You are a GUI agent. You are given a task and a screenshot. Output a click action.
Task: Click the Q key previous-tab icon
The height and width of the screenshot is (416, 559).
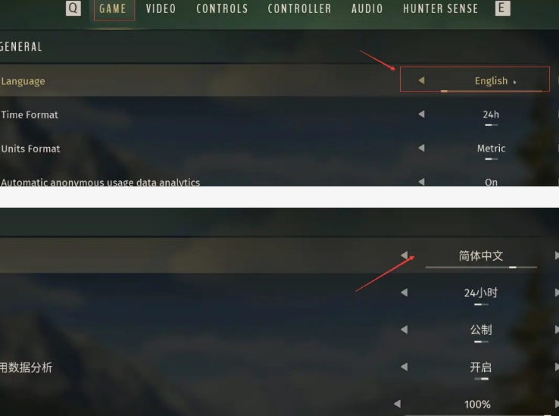pyautogui.click(x=73, y=8)
